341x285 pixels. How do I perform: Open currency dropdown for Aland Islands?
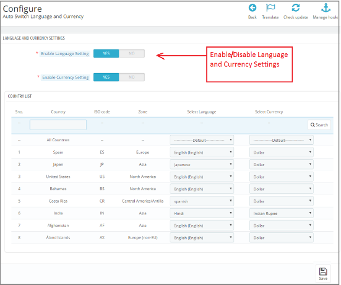point(281,238)
